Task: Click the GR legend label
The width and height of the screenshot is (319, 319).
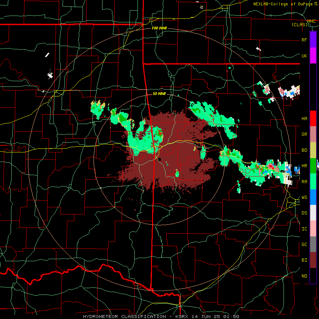Action: (304, 134)
